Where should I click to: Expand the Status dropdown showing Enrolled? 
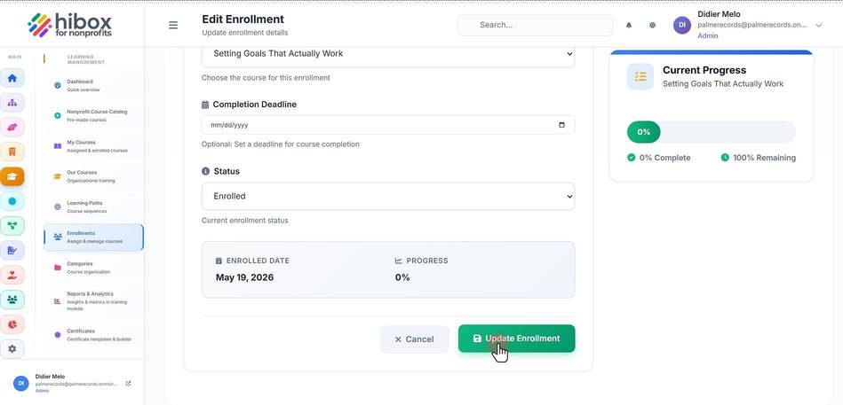[388, 197]
